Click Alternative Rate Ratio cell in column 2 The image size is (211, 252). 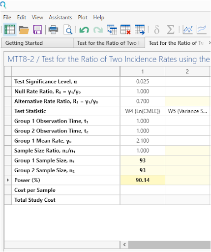[187, 101]
